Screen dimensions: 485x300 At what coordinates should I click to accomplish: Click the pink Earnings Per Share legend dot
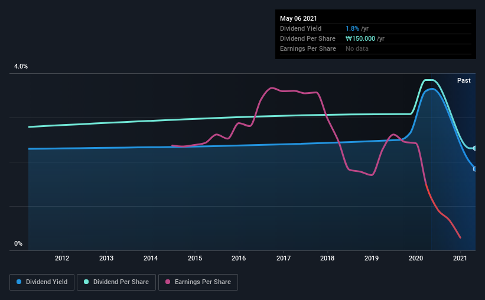pos(168,282)
